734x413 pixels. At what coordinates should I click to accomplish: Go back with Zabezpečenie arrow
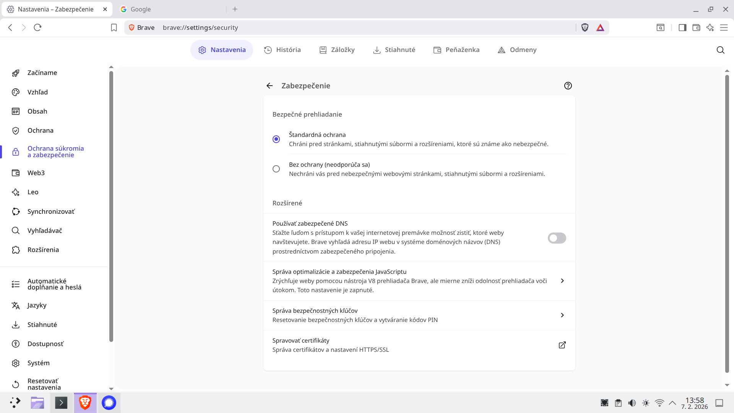coord(270,86)
